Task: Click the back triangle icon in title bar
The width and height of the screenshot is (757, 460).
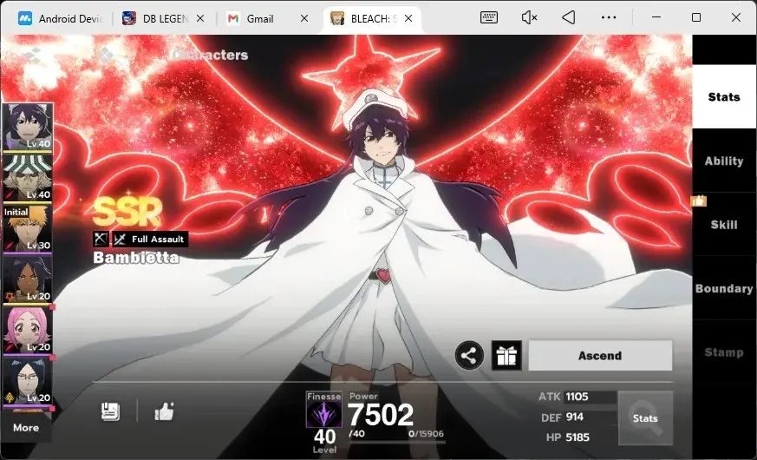Action: 569,18
